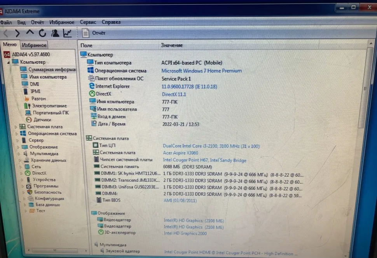
Task: Open the Избранное menu in menu bar
Action: coord(62,23)
